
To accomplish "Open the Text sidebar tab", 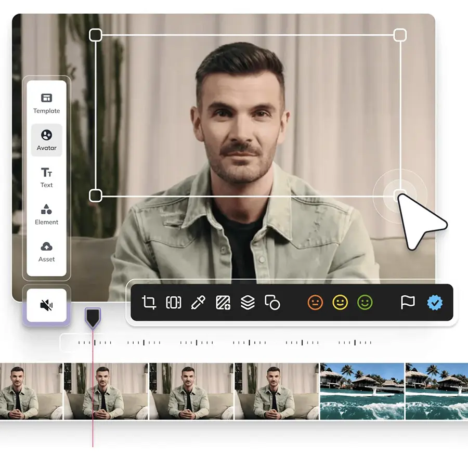I will pyautogui.click(x=47, y=177).
